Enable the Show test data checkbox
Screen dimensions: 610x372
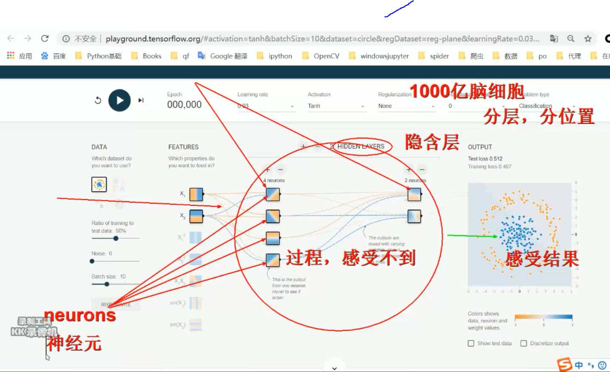pos(470,343)
